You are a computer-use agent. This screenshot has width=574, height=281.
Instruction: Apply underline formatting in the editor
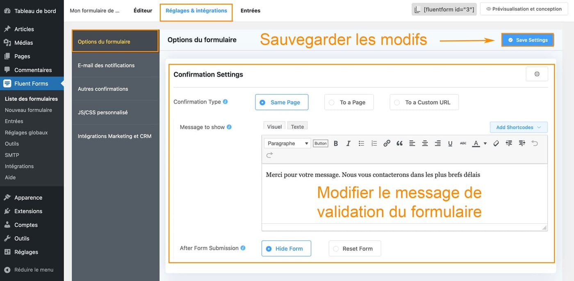click(450, 143)
